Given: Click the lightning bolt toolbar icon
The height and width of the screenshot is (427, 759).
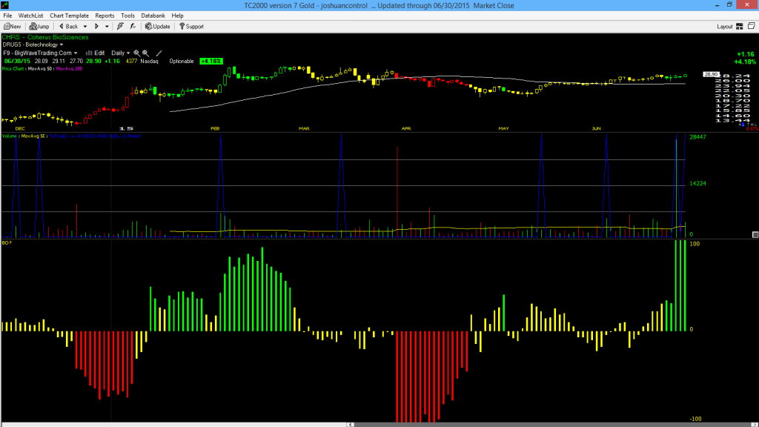Looking at the screenshot, I should click(120, 27).
